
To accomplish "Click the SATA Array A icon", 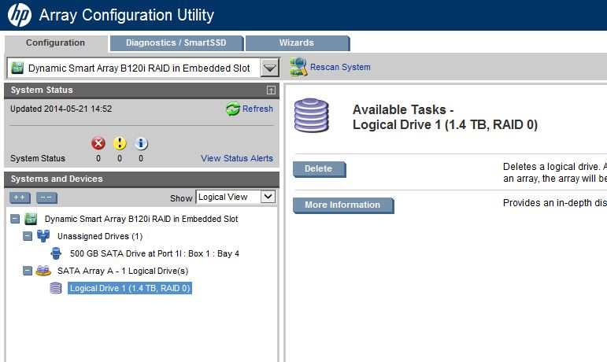I will point(43,271).
